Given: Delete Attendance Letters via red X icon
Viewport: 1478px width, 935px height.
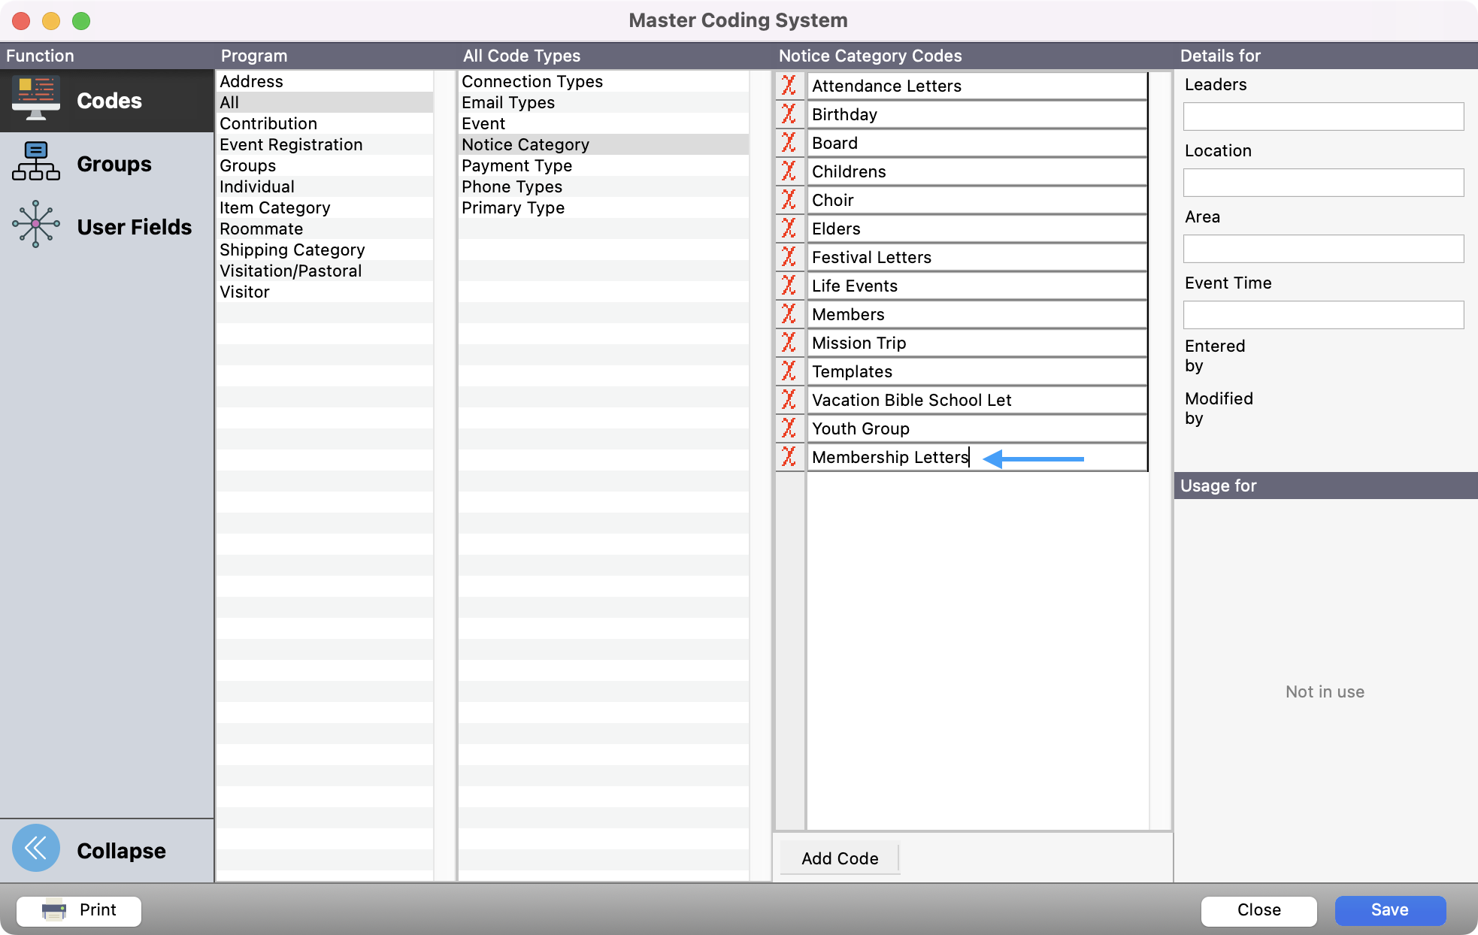Looking at the screenshot, I should pos(789,86).
